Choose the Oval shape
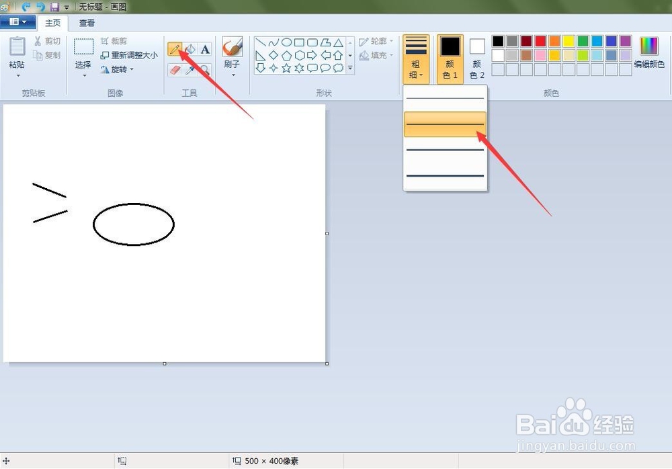 tap(287, 42)
